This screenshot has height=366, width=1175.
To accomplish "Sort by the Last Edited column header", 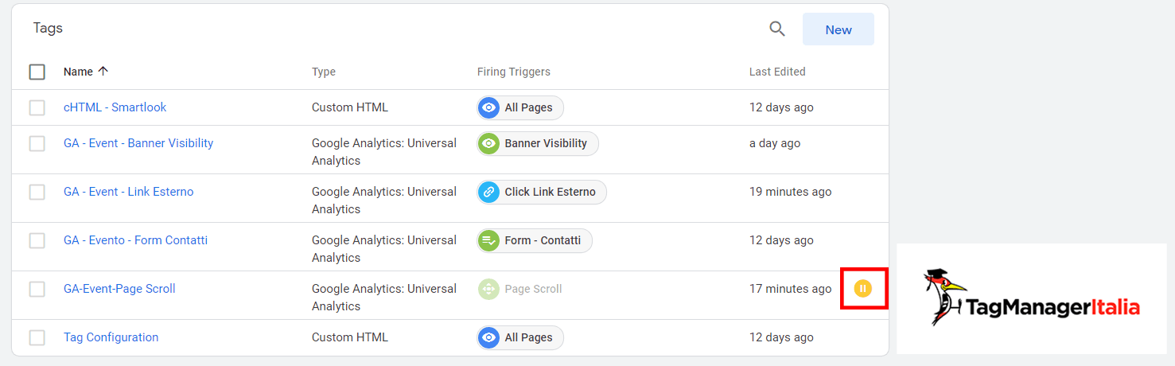I will [x=777, y=72].
